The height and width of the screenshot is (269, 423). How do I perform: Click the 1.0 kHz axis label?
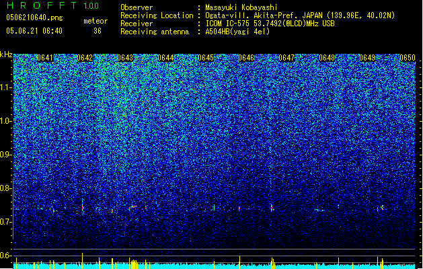pos(6,121)
